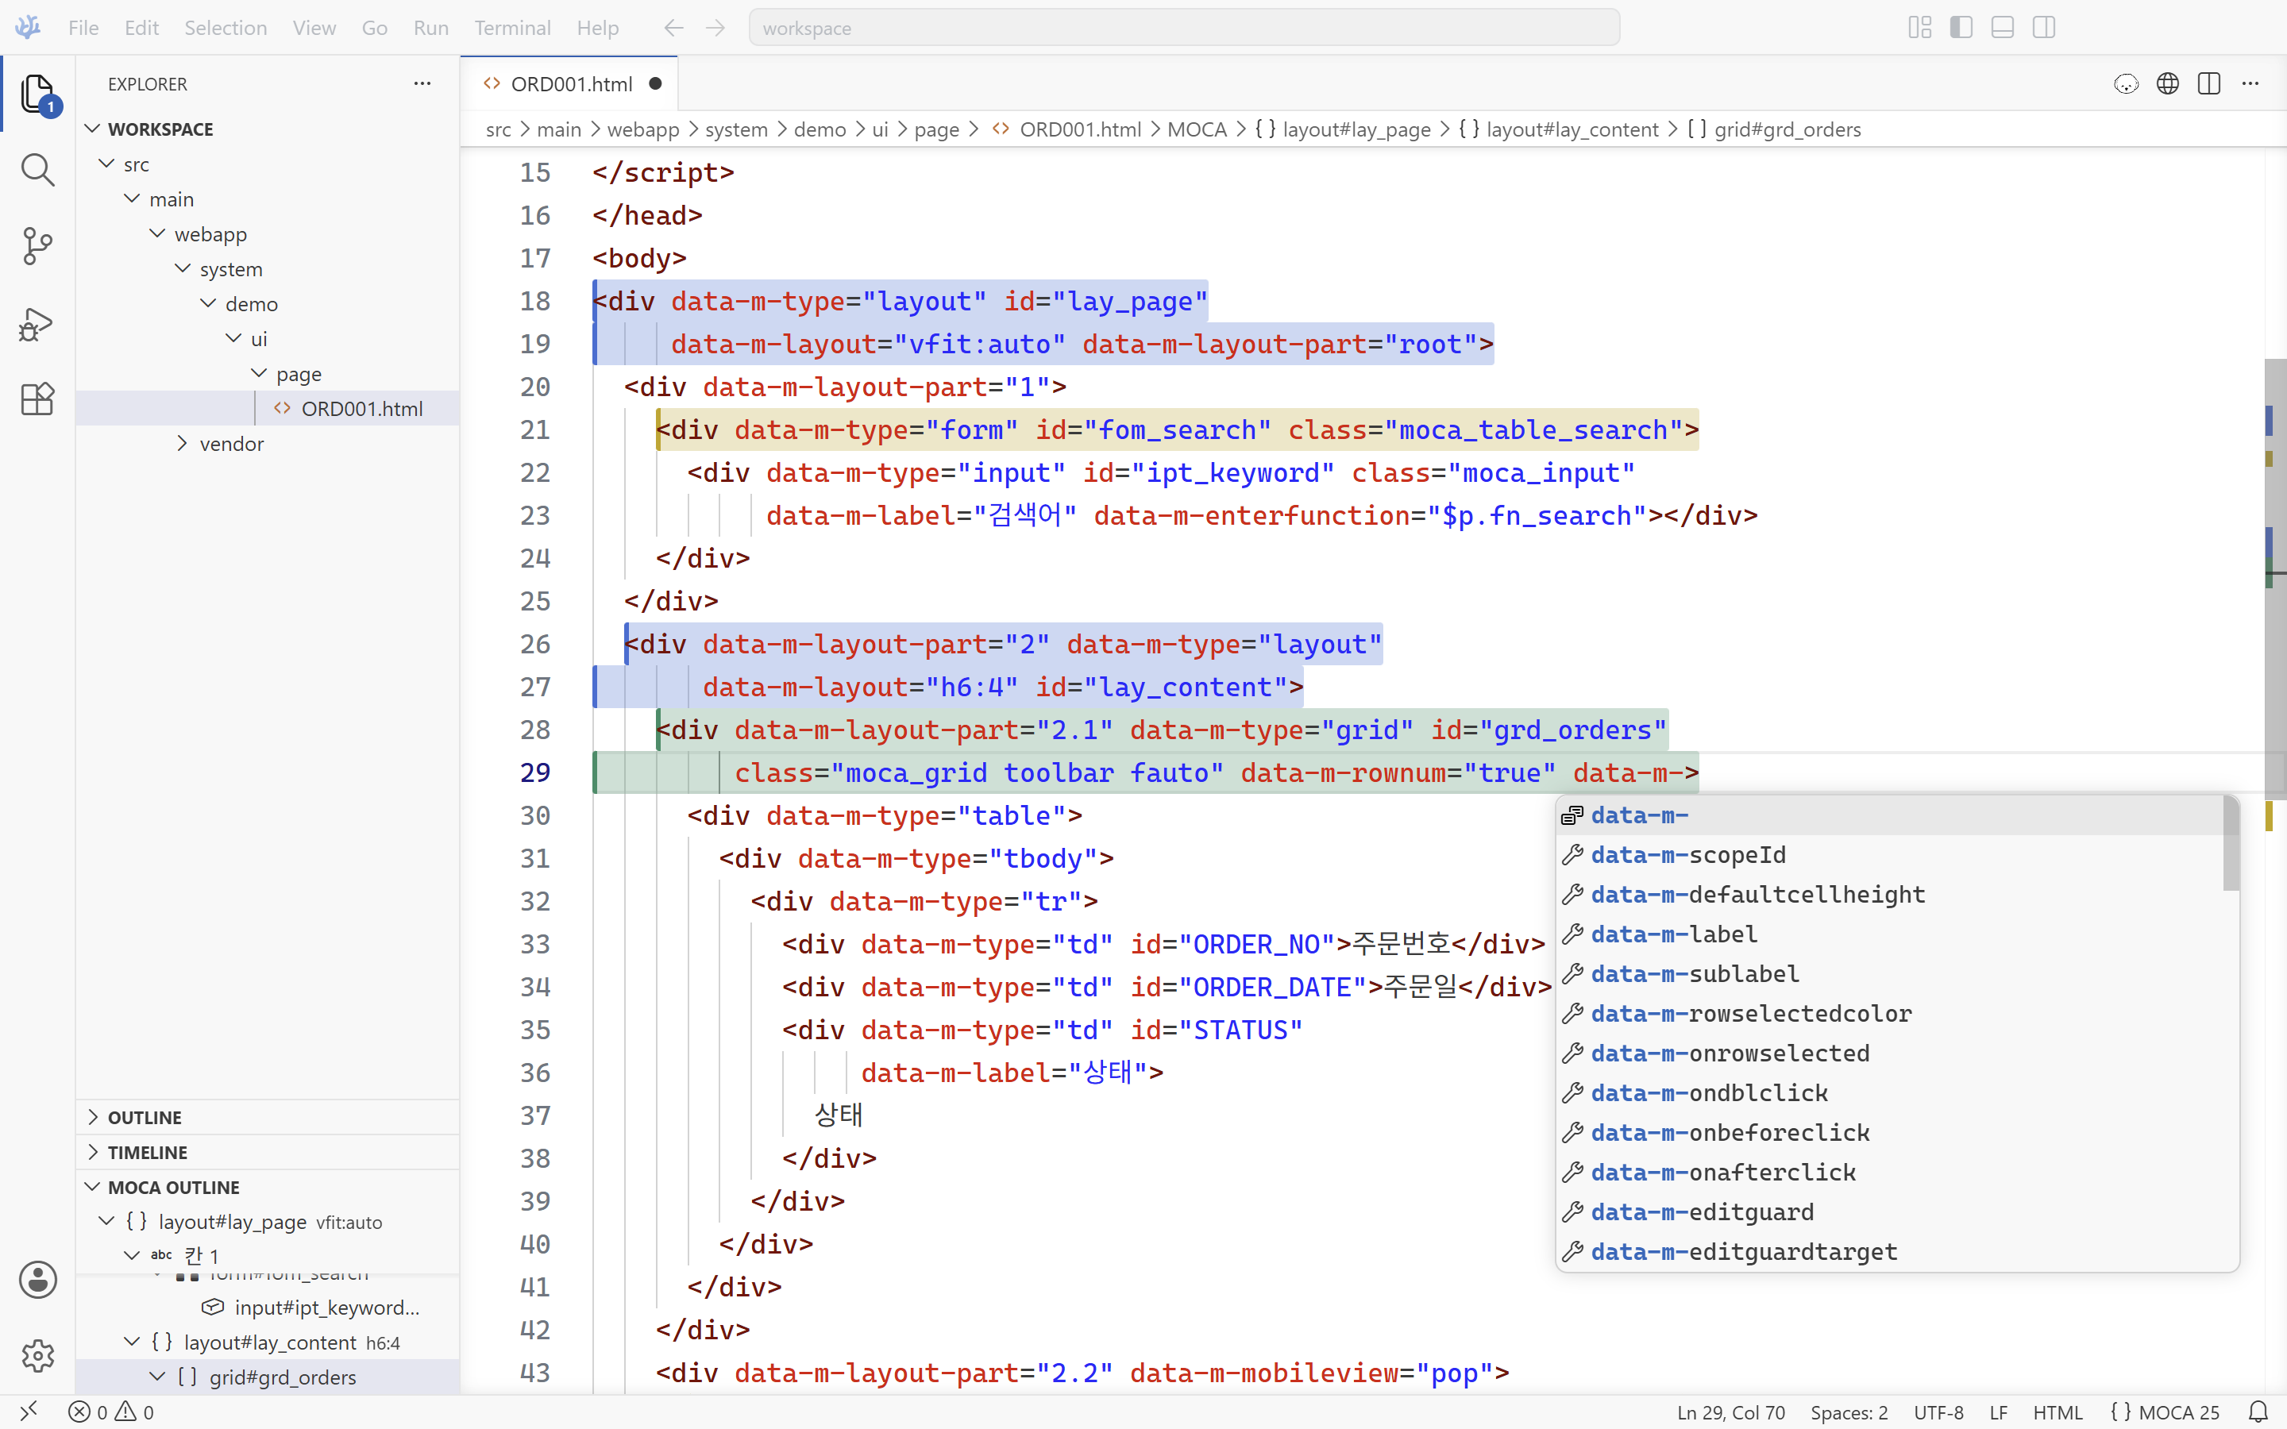2287x1429 pixels.
Task: Open the Selection menu
Action: [225, 28]
